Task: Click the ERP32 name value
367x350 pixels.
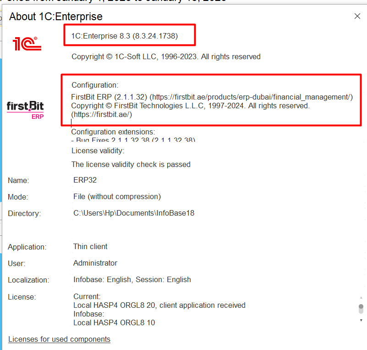Action: (x=85, y=180)
